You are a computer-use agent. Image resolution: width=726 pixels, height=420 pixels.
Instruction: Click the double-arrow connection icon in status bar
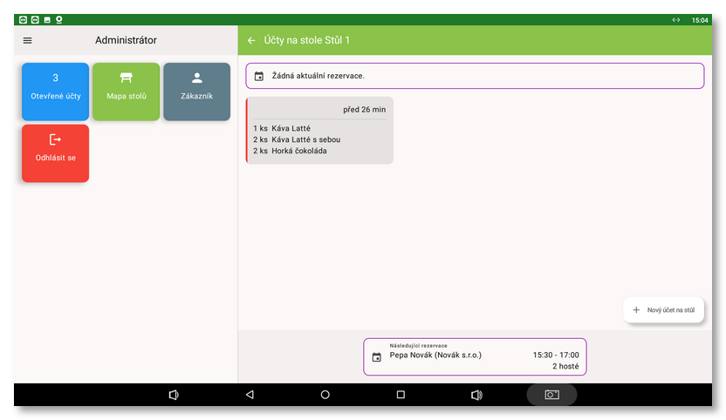[676, 20]
